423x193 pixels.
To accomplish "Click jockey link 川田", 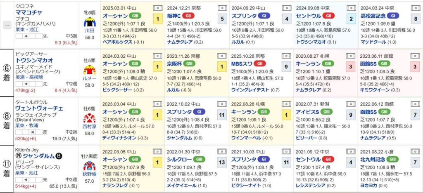I will click(90, 31).
